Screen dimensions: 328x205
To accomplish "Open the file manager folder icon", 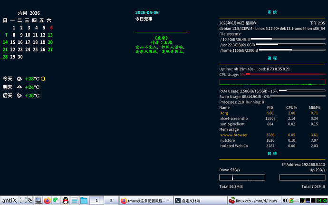I will coord(84,200).
